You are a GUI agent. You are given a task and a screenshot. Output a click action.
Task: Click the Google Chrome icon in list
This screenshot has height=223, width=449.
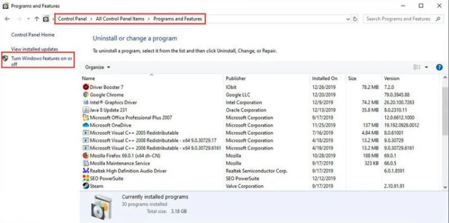[86, 95]
